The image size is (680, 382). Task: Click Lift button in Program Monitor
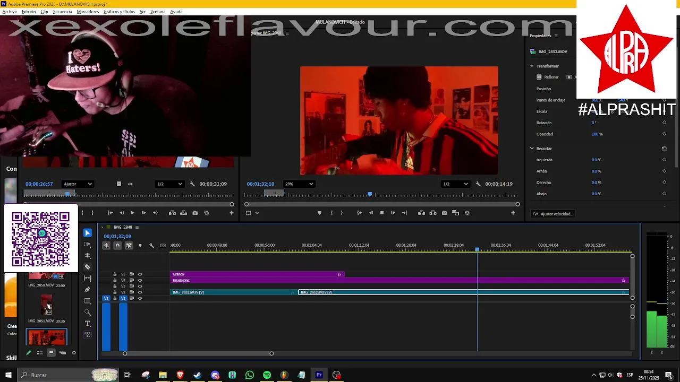click(421, 213)
